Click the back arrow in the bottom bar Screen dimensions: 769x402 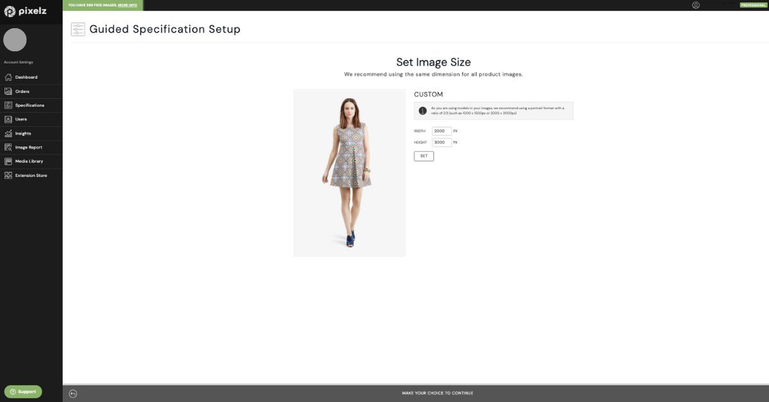pyautogui.click(x=73, y=393)
